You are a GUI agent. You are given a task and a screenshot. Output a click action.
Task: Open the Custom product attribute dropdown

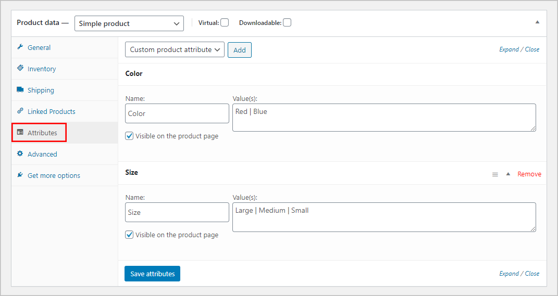pyautogui.click(x=175, y=49)
